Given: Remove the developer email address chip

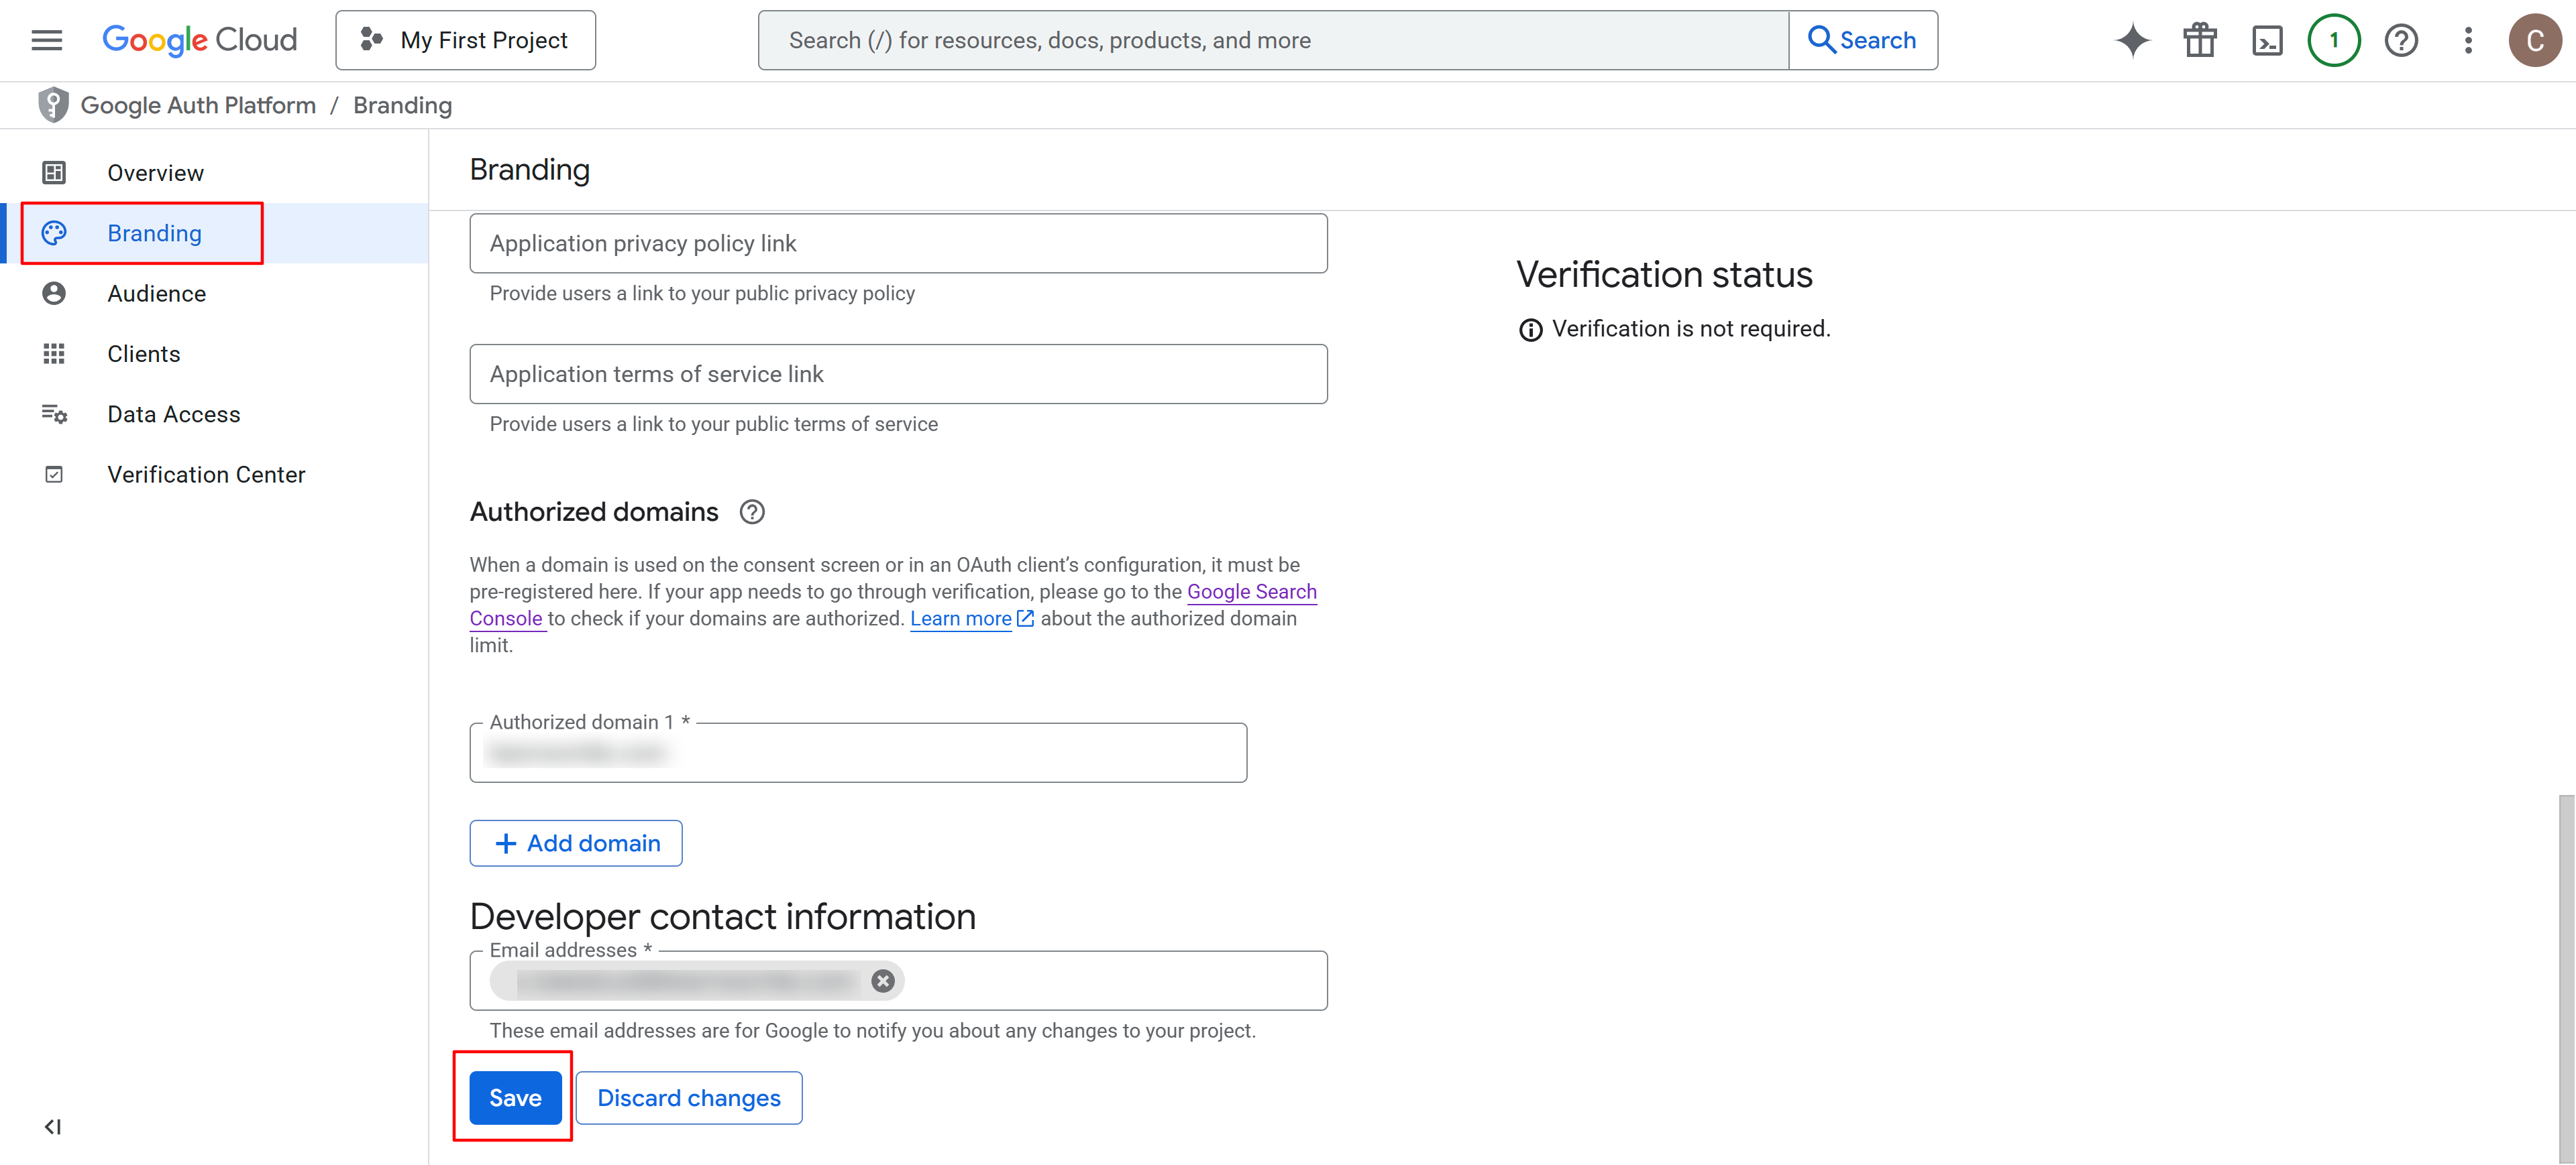Looking at the screenshot, I should point(882,980).
